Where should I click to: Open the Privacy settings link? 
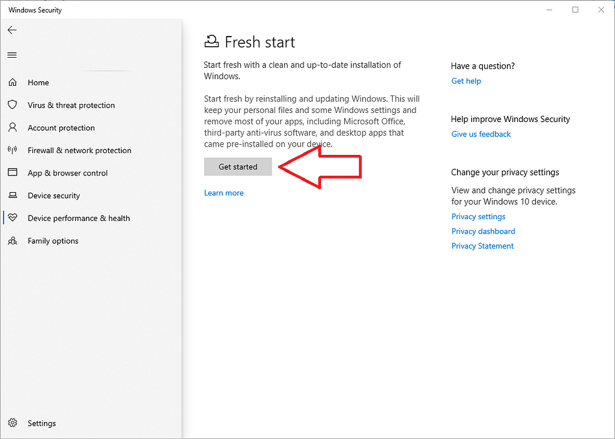(x=478, y=217)
